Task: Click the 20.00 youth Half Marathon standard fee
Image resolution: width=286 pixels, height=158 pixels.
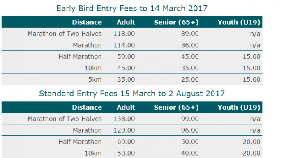Action: (x=251, y=142)
